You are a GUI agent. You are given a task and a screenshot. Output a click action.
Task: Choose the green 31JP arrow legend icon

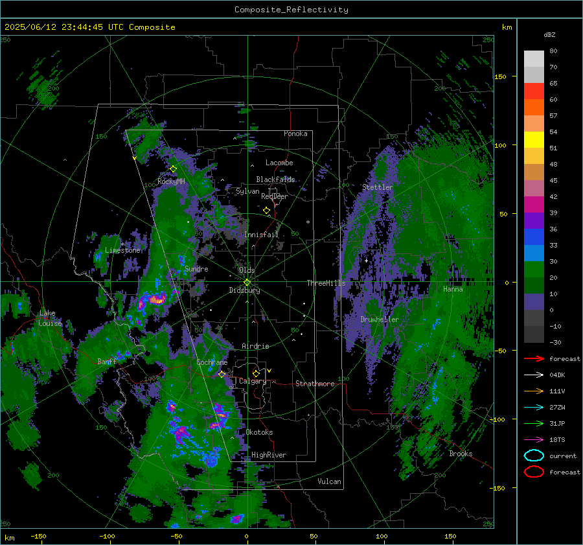[534, 423]
